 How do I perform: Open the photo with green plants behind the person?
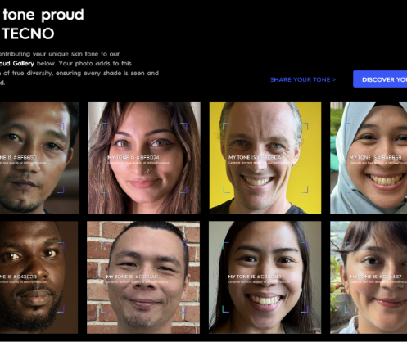pyautogui.click(x=369, y=277)
